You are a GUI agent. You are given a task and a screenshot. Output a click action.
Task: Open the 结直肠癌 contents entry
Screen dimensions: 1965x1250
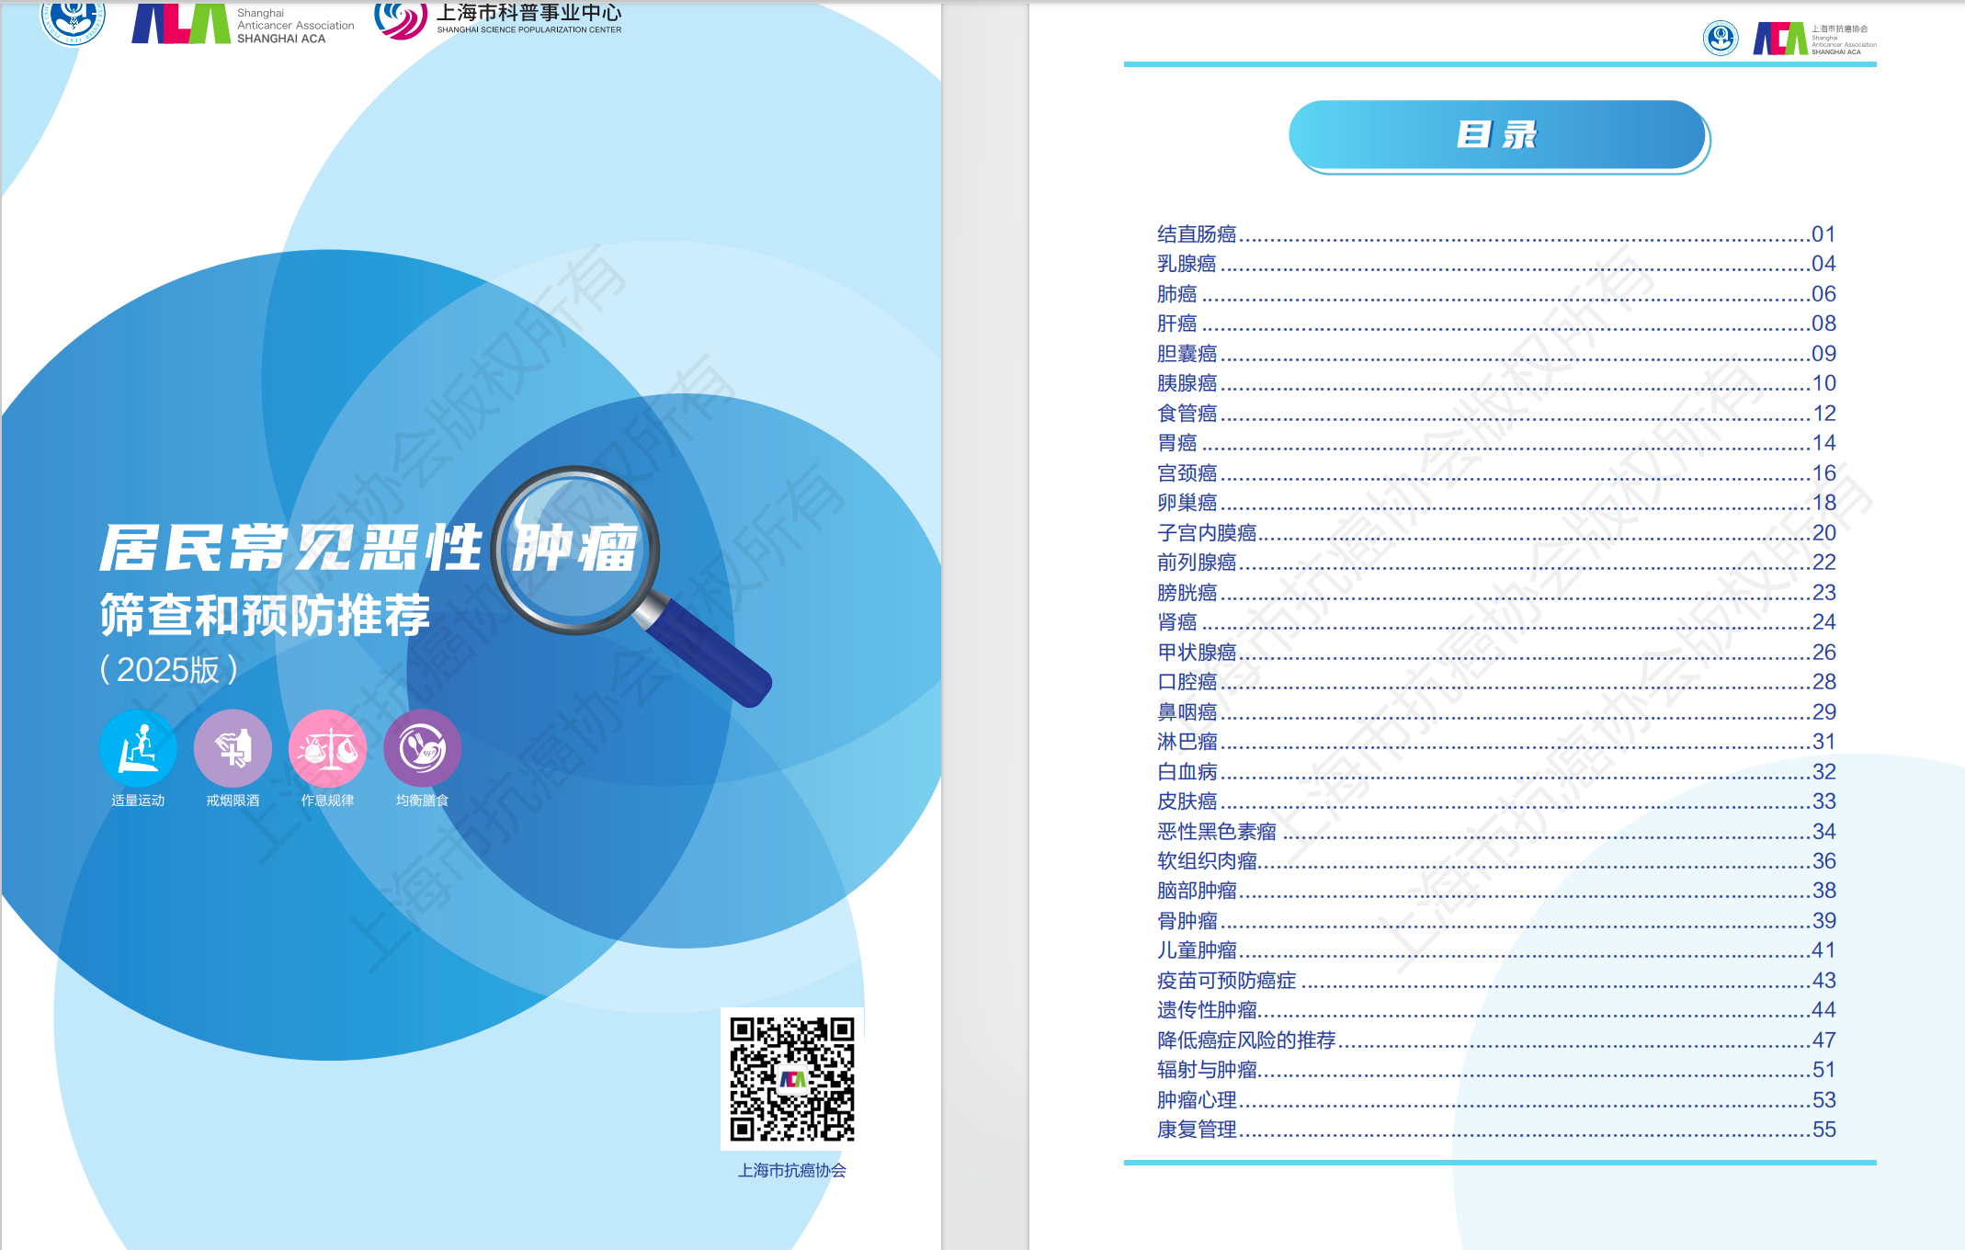1496,234
